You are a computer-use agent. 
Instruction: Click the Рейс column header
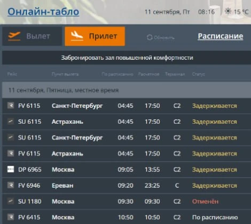click(12, 74)
